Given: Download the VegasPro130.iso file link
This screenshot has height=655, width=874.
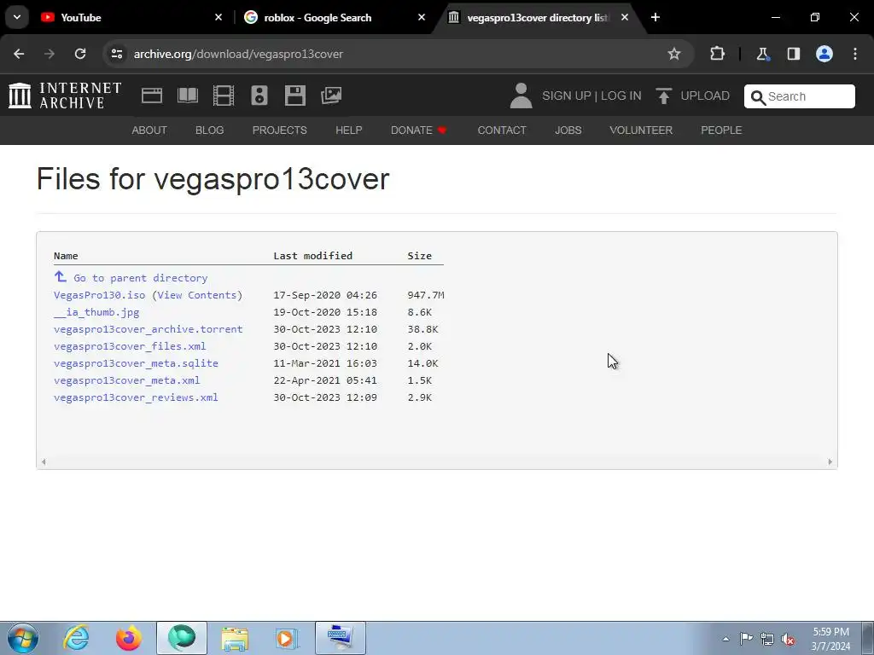Looking at the screenshot, I should (x=99, y=295).
